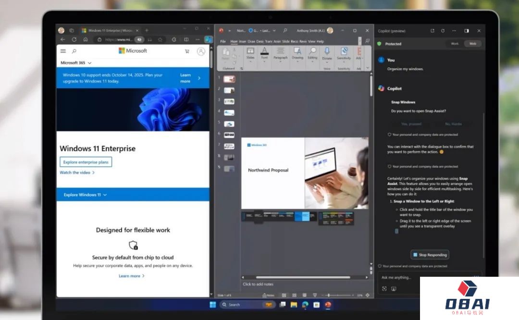Expand the Drawing ribbon group
Viewport: 519px width, 320px height.
297,55
